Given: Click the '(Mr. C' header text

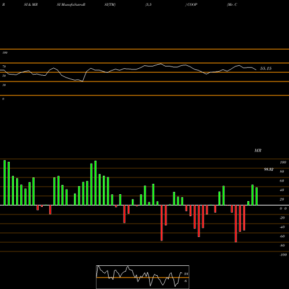Looking at the screenshot, I should [232, 5].
